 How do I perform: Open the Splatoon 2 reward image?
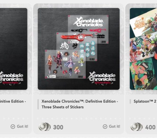click(x=143, y=49)
